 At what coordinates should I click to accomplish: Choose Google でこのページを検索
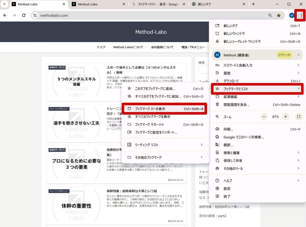[x=257, y=137]
